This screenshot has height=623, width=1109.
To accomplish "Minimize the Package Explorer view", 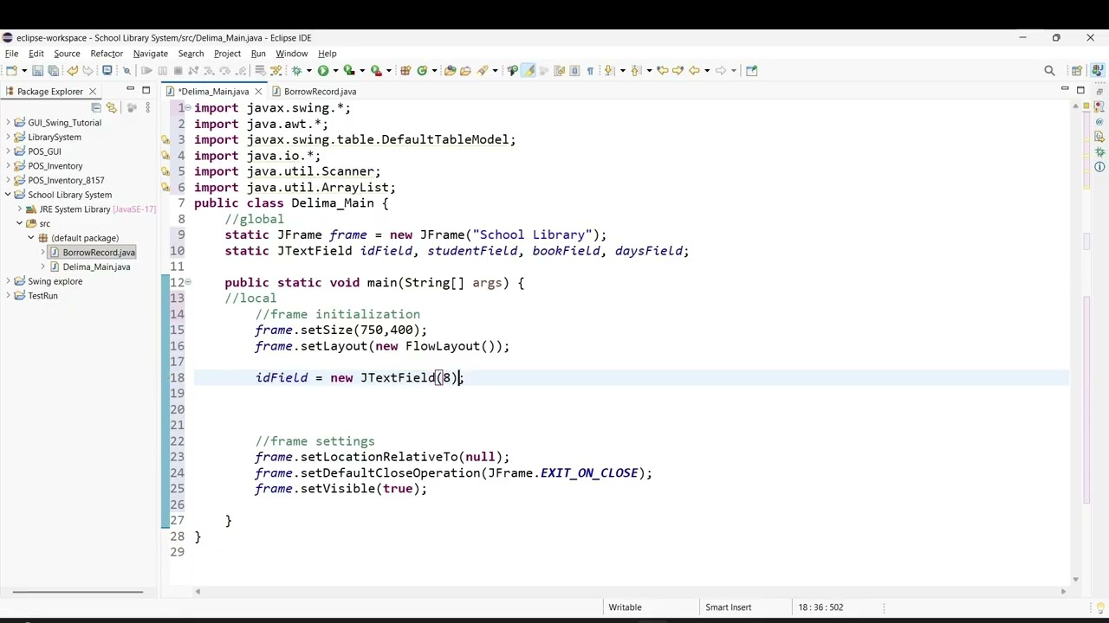I will [x=130, y=90].
